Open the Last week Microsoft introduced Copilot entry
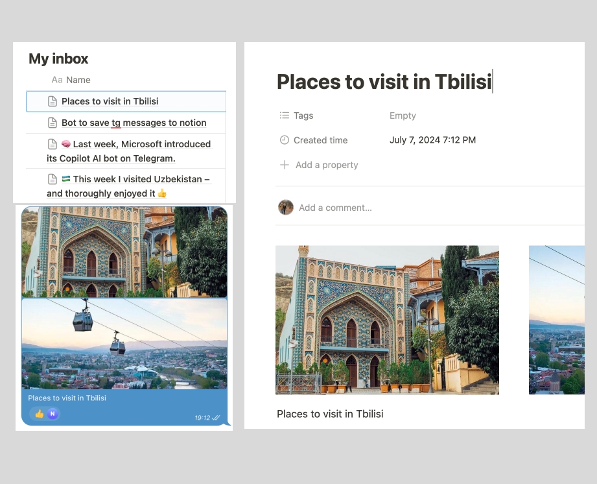 [x=141, y=144]
